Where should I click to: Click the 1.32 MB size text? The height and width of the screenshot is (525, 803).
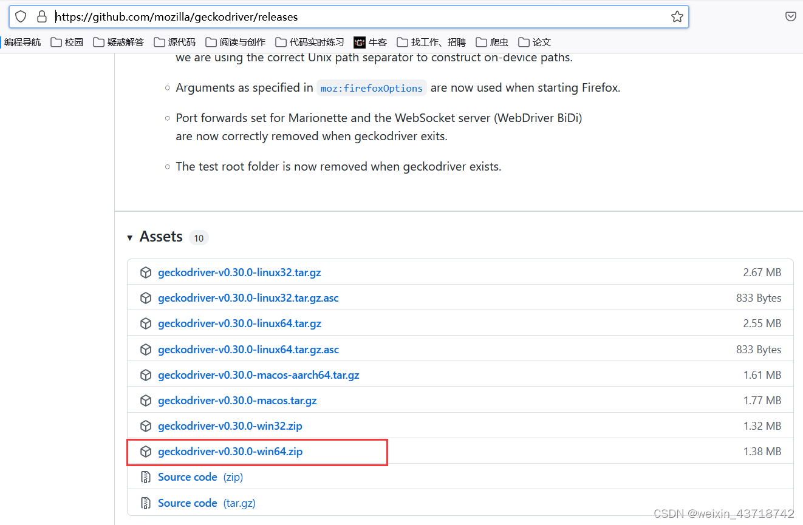click(x=762, y=426)
